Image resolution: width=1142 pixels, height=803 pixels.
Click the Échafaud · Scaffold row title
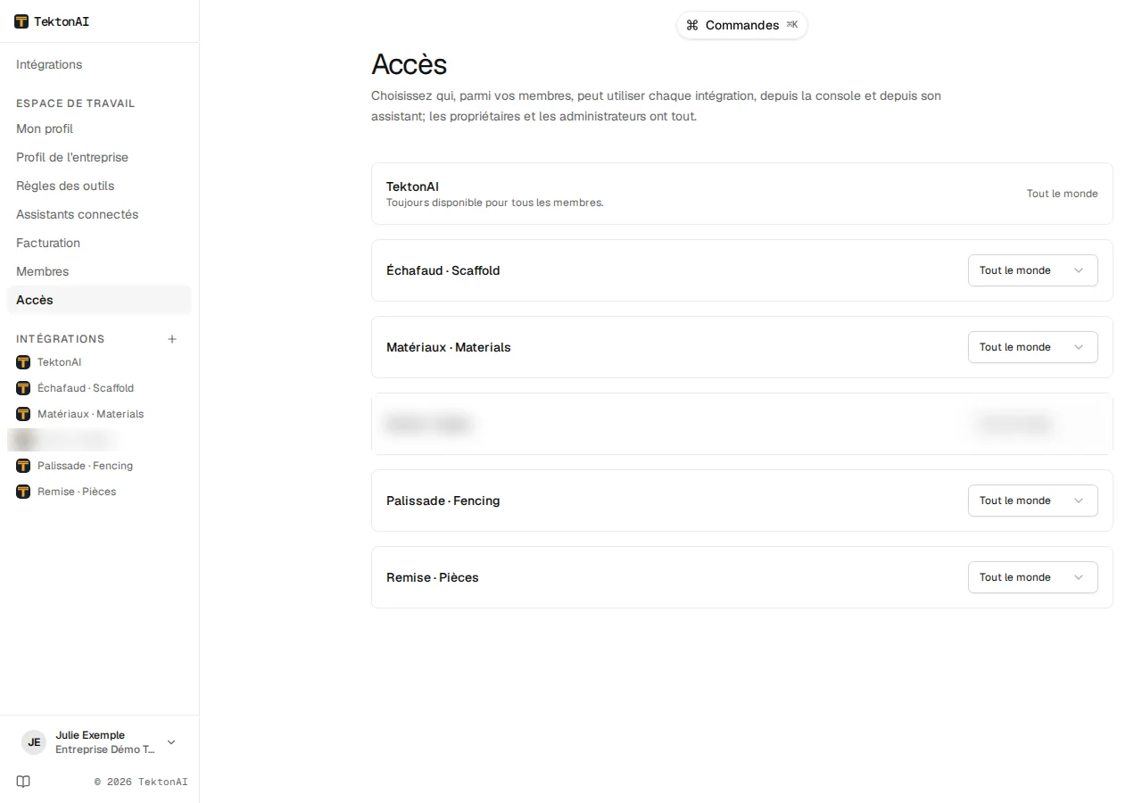pos(443,270)
